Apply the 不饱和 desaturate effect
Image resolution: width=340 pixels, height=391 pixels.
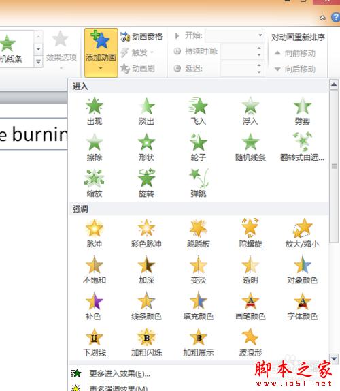95,270
